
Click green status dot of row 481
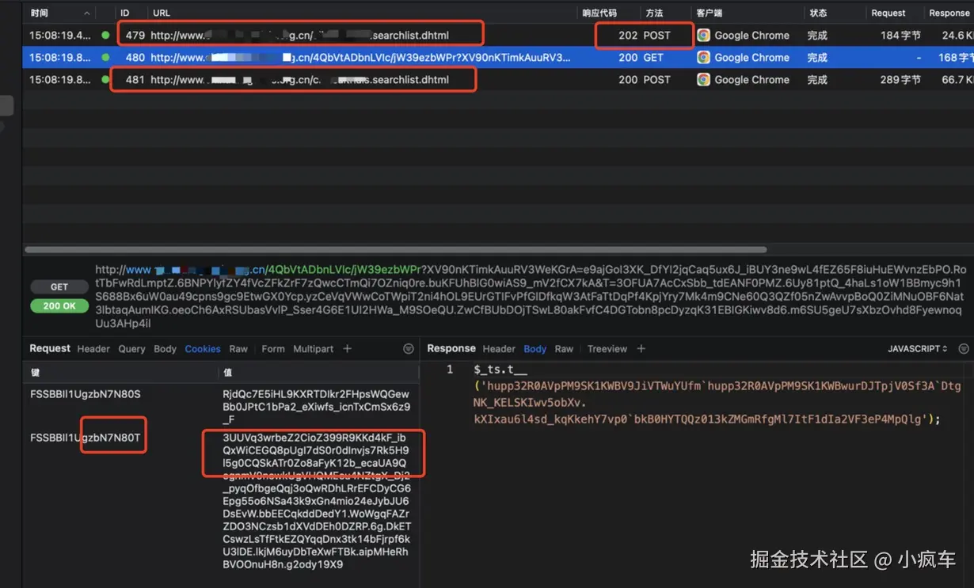tap(105, 80)
